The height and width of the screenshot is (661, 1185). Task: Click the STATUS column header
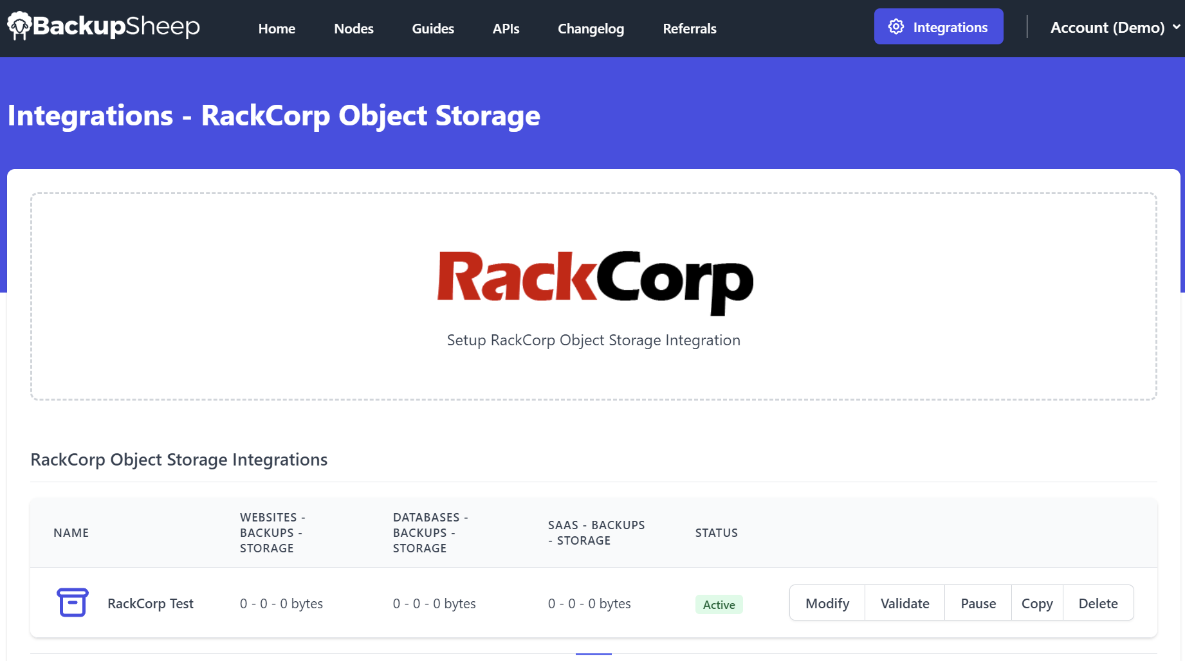point(717,533)
